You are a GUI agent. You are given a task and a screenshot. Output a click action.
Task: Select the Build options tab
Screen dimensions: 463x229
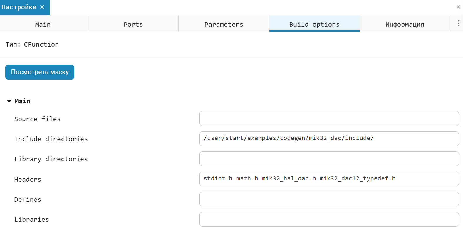pyautogui.click(x=314, y=24)
